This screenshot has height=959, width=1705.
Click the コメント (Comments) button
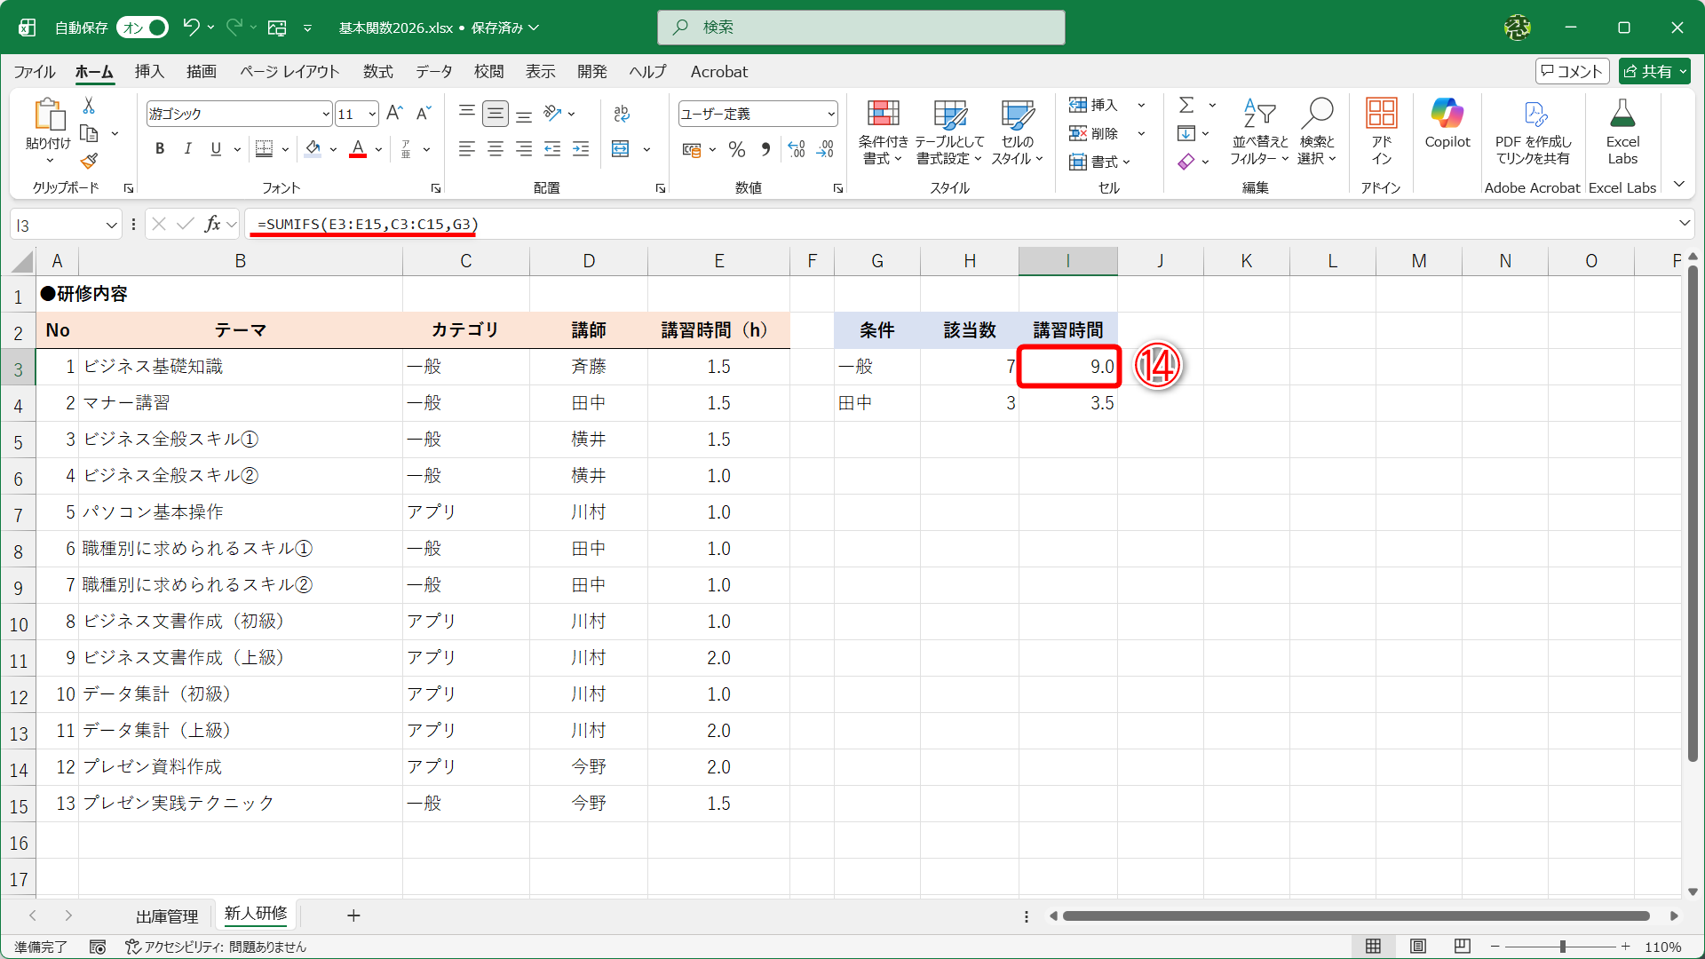1572,71
